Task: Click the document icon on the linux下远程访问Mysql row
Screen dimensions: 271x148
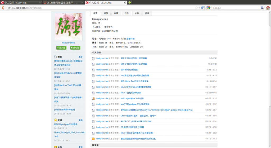Action: (93, 93)
